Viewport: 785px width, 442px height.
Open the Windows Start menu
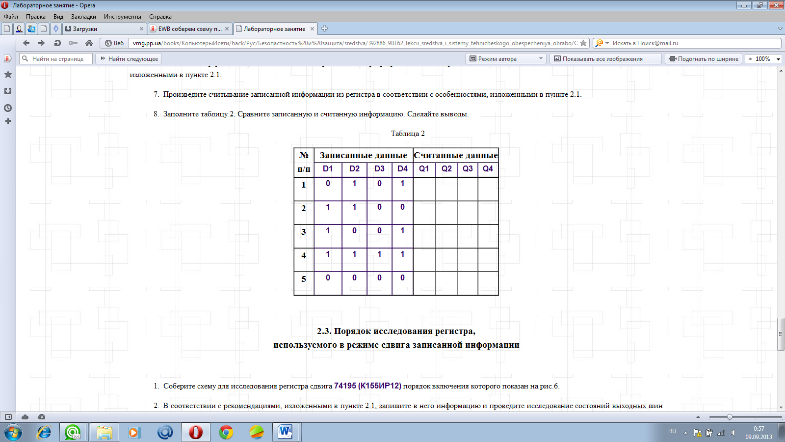click(13, 432)
